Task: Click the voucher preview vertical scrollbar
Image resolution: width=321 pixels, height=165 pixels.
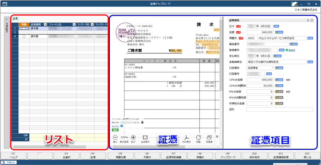Action: (221, 55)
